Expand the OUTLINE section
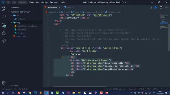170x95 pixels. [x=14, y=85]
